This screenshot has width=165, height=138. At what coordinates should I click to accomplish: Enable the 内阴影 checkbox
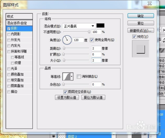(9, 34)
